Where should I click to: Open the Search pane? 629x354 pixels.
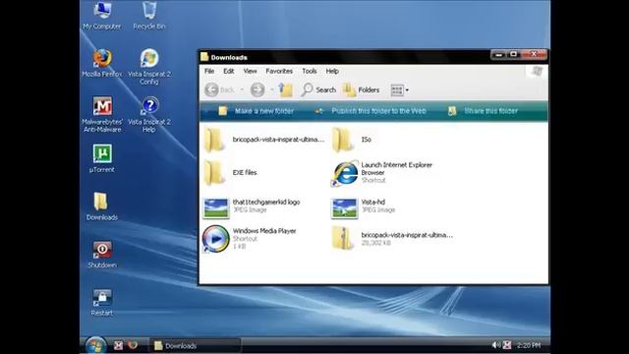[318, 89]
